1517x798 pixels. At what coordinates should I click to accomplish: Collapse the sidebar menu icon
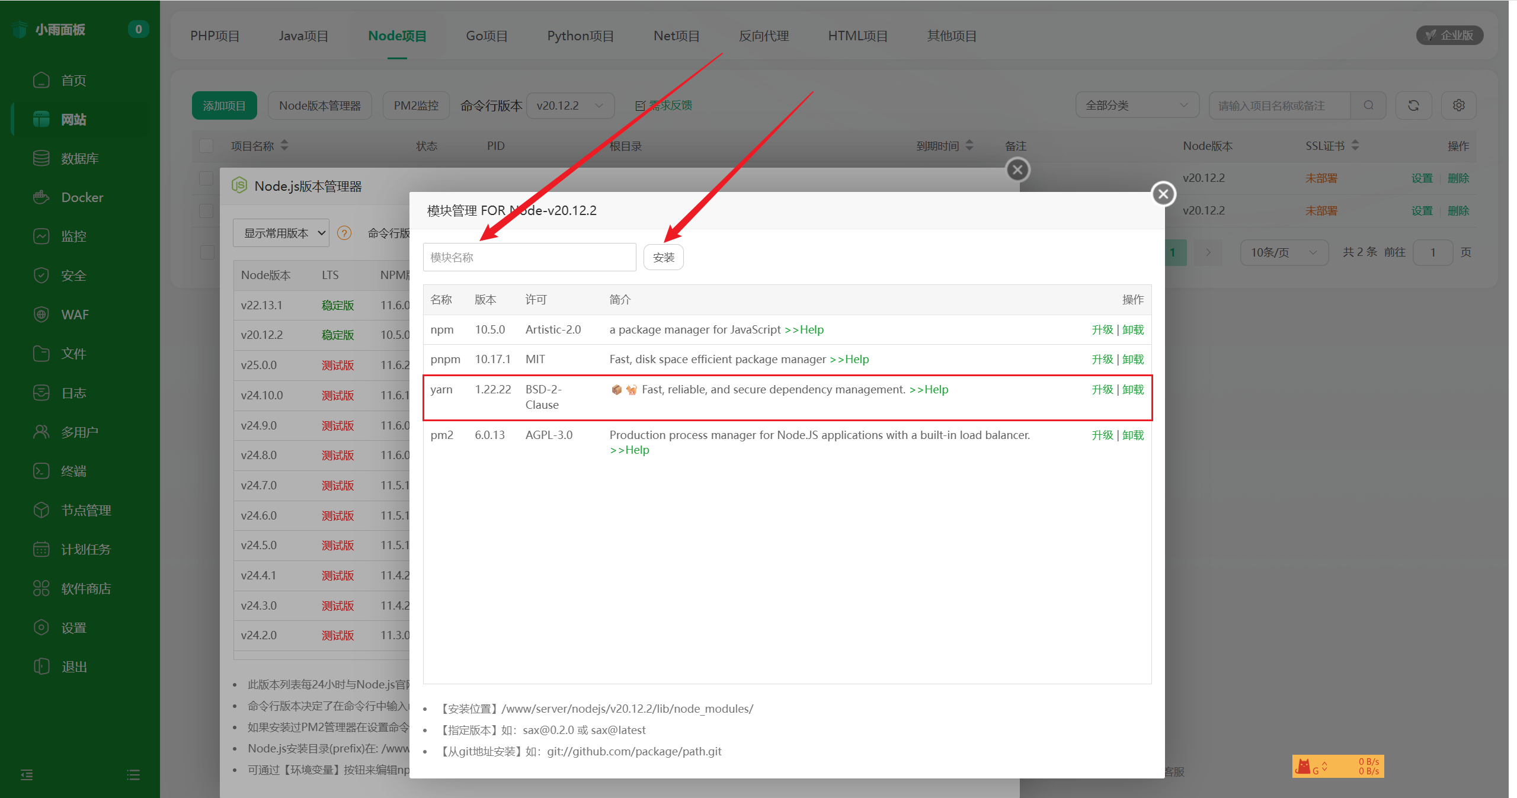coord(27,774)
